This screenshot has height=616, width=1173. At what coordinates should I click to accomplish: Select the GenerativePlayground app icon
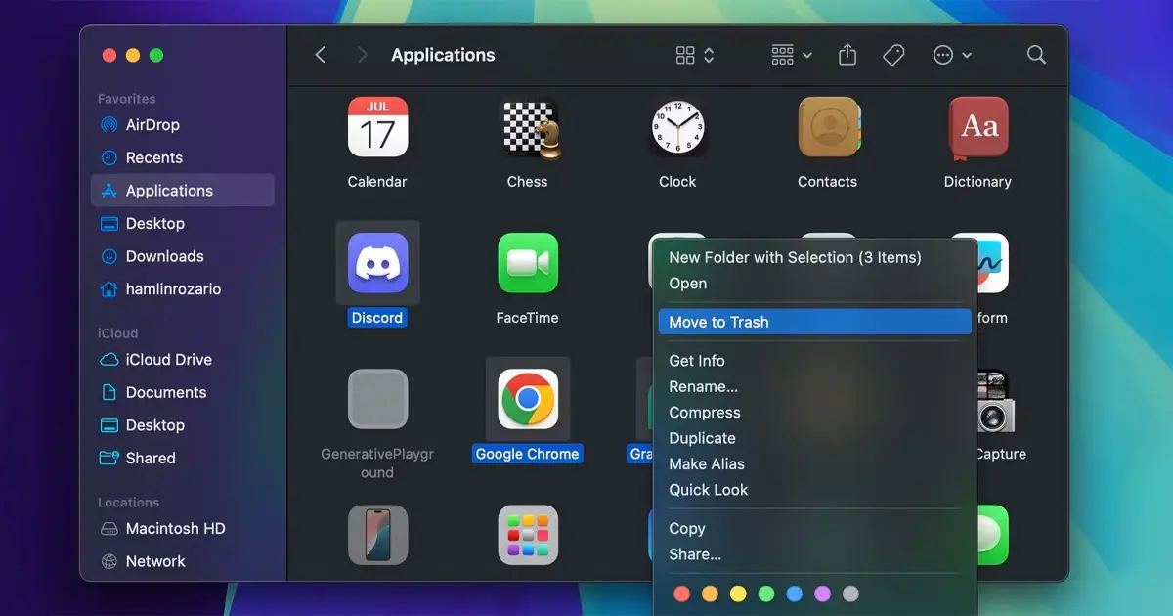tap(377, 399)
